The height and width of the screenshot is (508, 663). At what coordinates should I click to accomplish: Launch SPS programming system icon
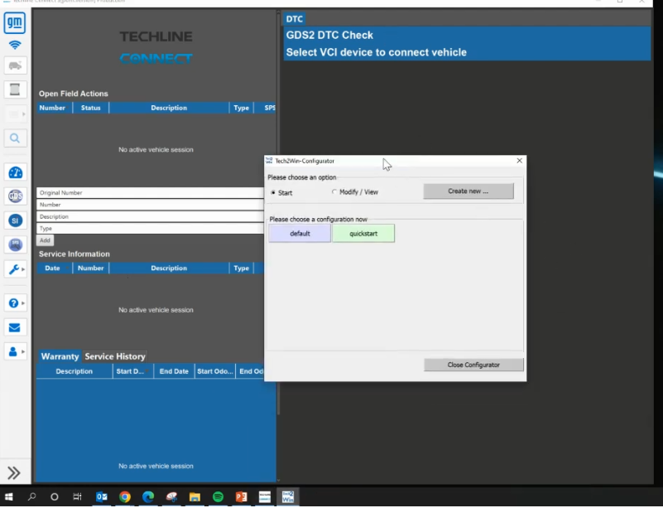[x=15, y=244]
